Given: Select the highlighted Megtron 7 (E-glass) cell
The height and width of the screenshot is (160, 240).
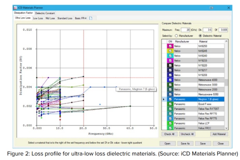Looking at the screenshot, I should tap(211, 99).
